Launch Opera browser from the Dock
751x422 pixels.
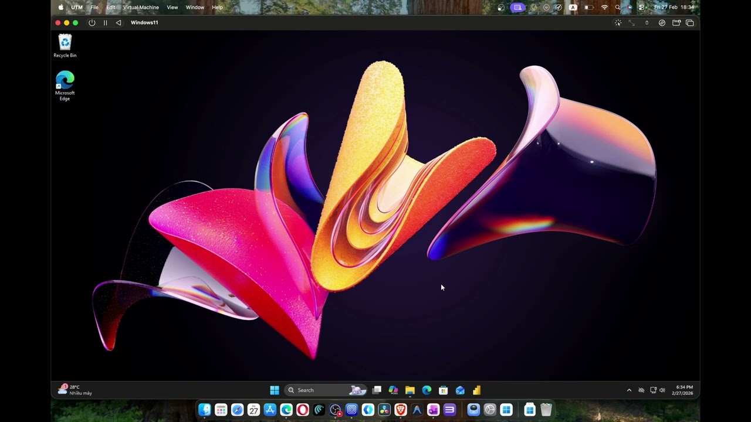tap(303, 410)
